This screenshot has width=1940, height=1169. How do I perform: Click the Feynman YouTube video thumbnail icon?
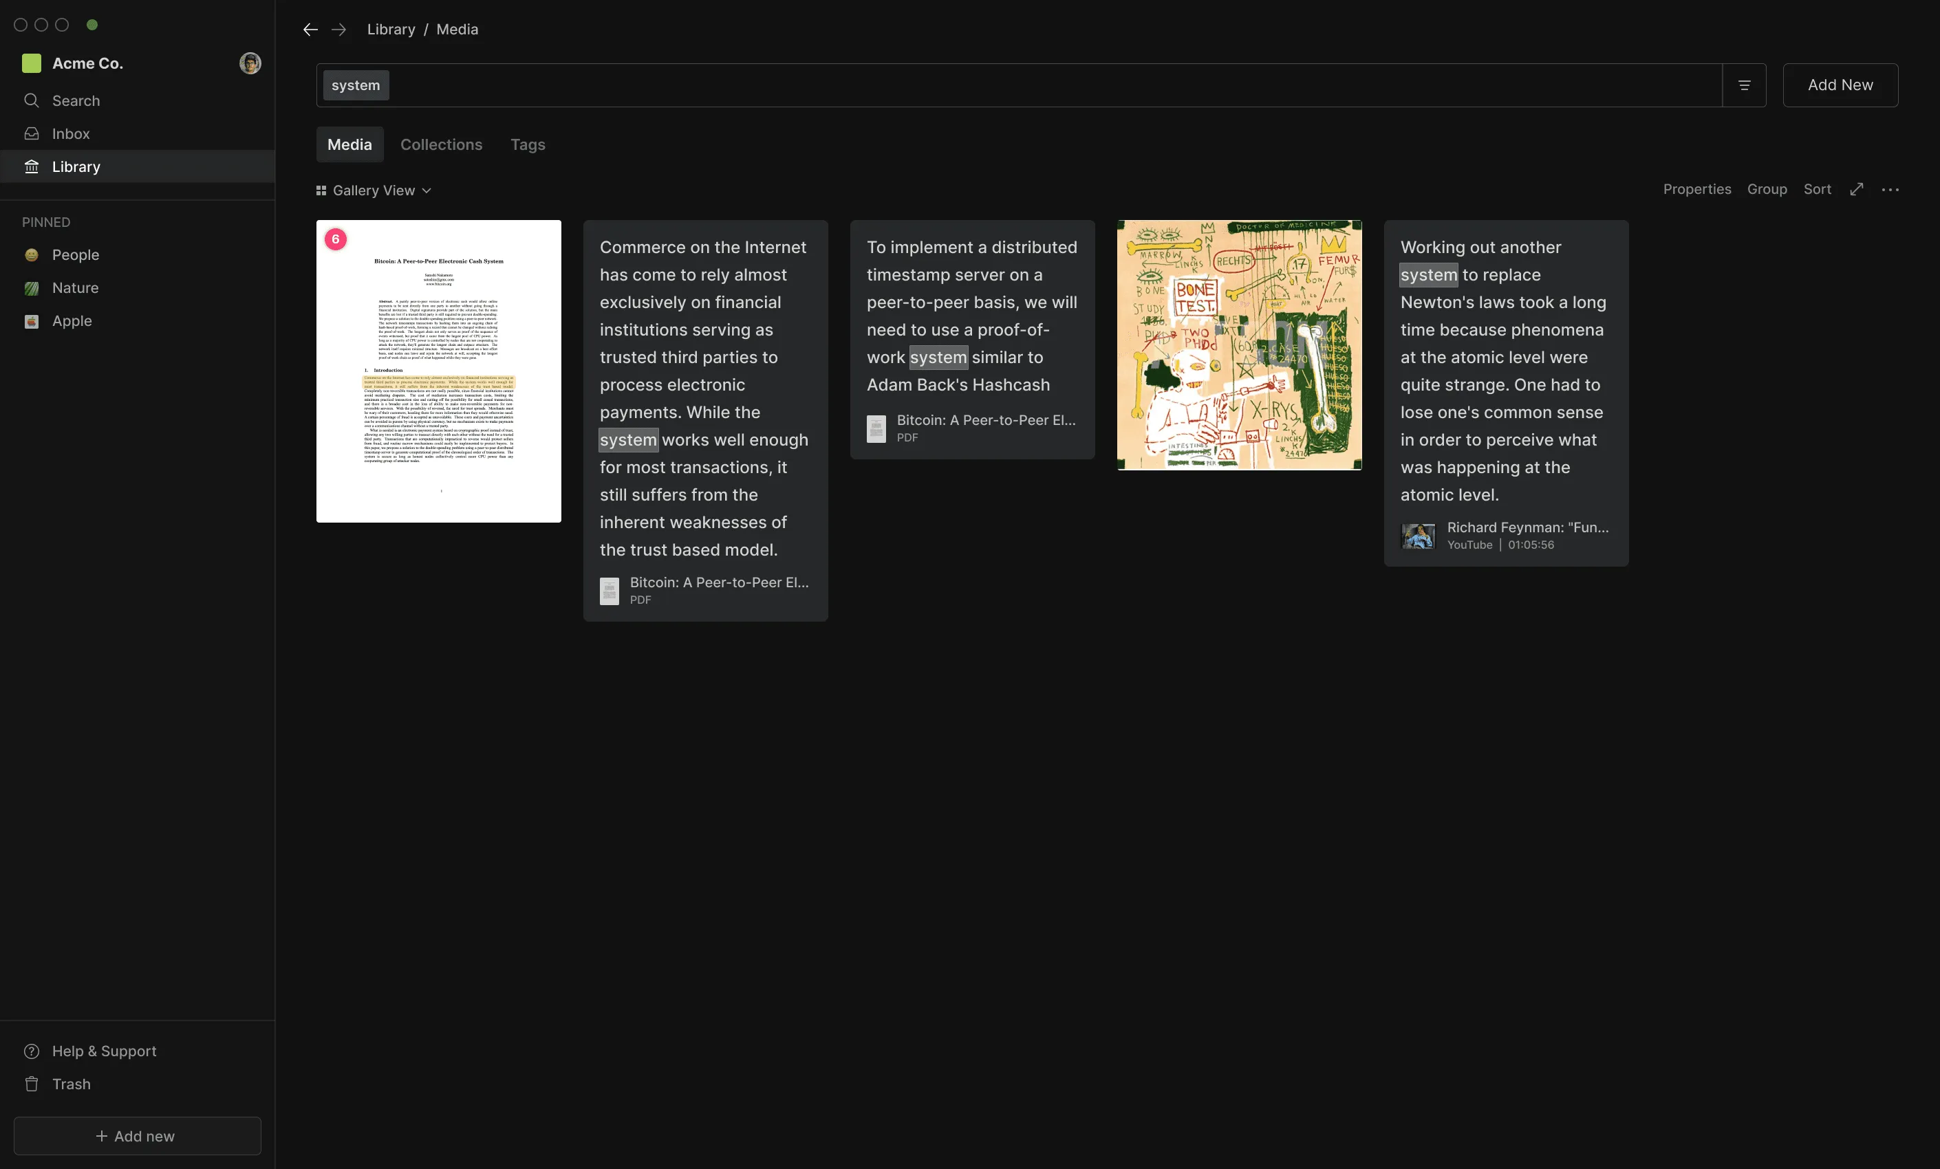tap(1418, 536)
